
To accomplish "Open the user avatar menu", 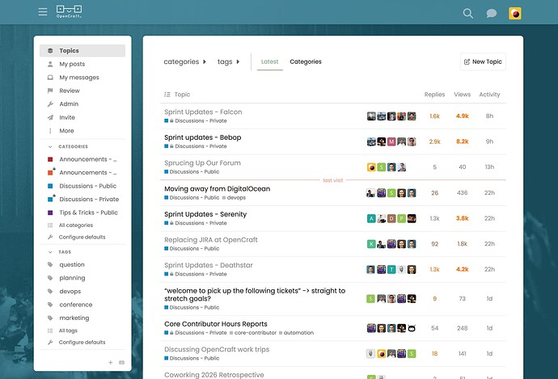I will (515, 14).
